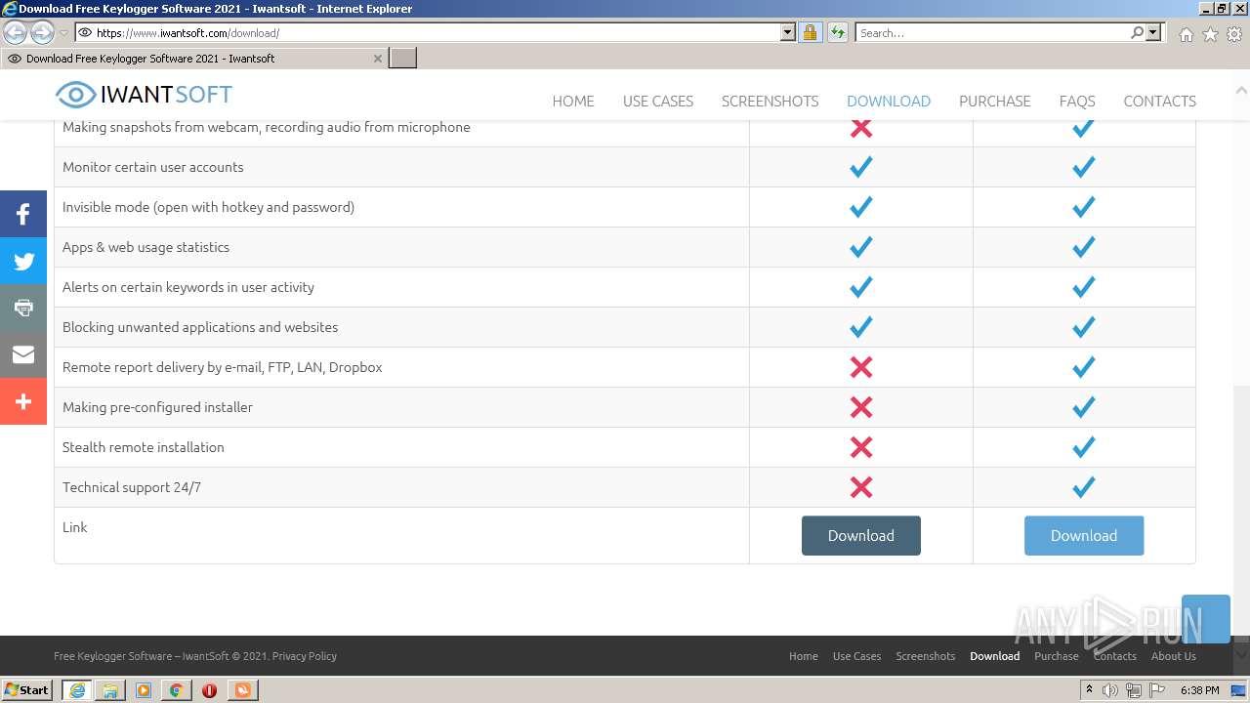Open the SCREENSHOTS menu item
The width and height of the screenshot is (1250, 703).
tap(771, 101)
